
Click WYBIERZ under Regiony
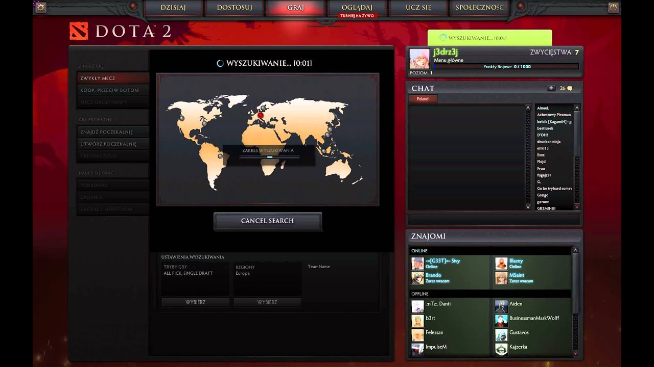[267, 302]
